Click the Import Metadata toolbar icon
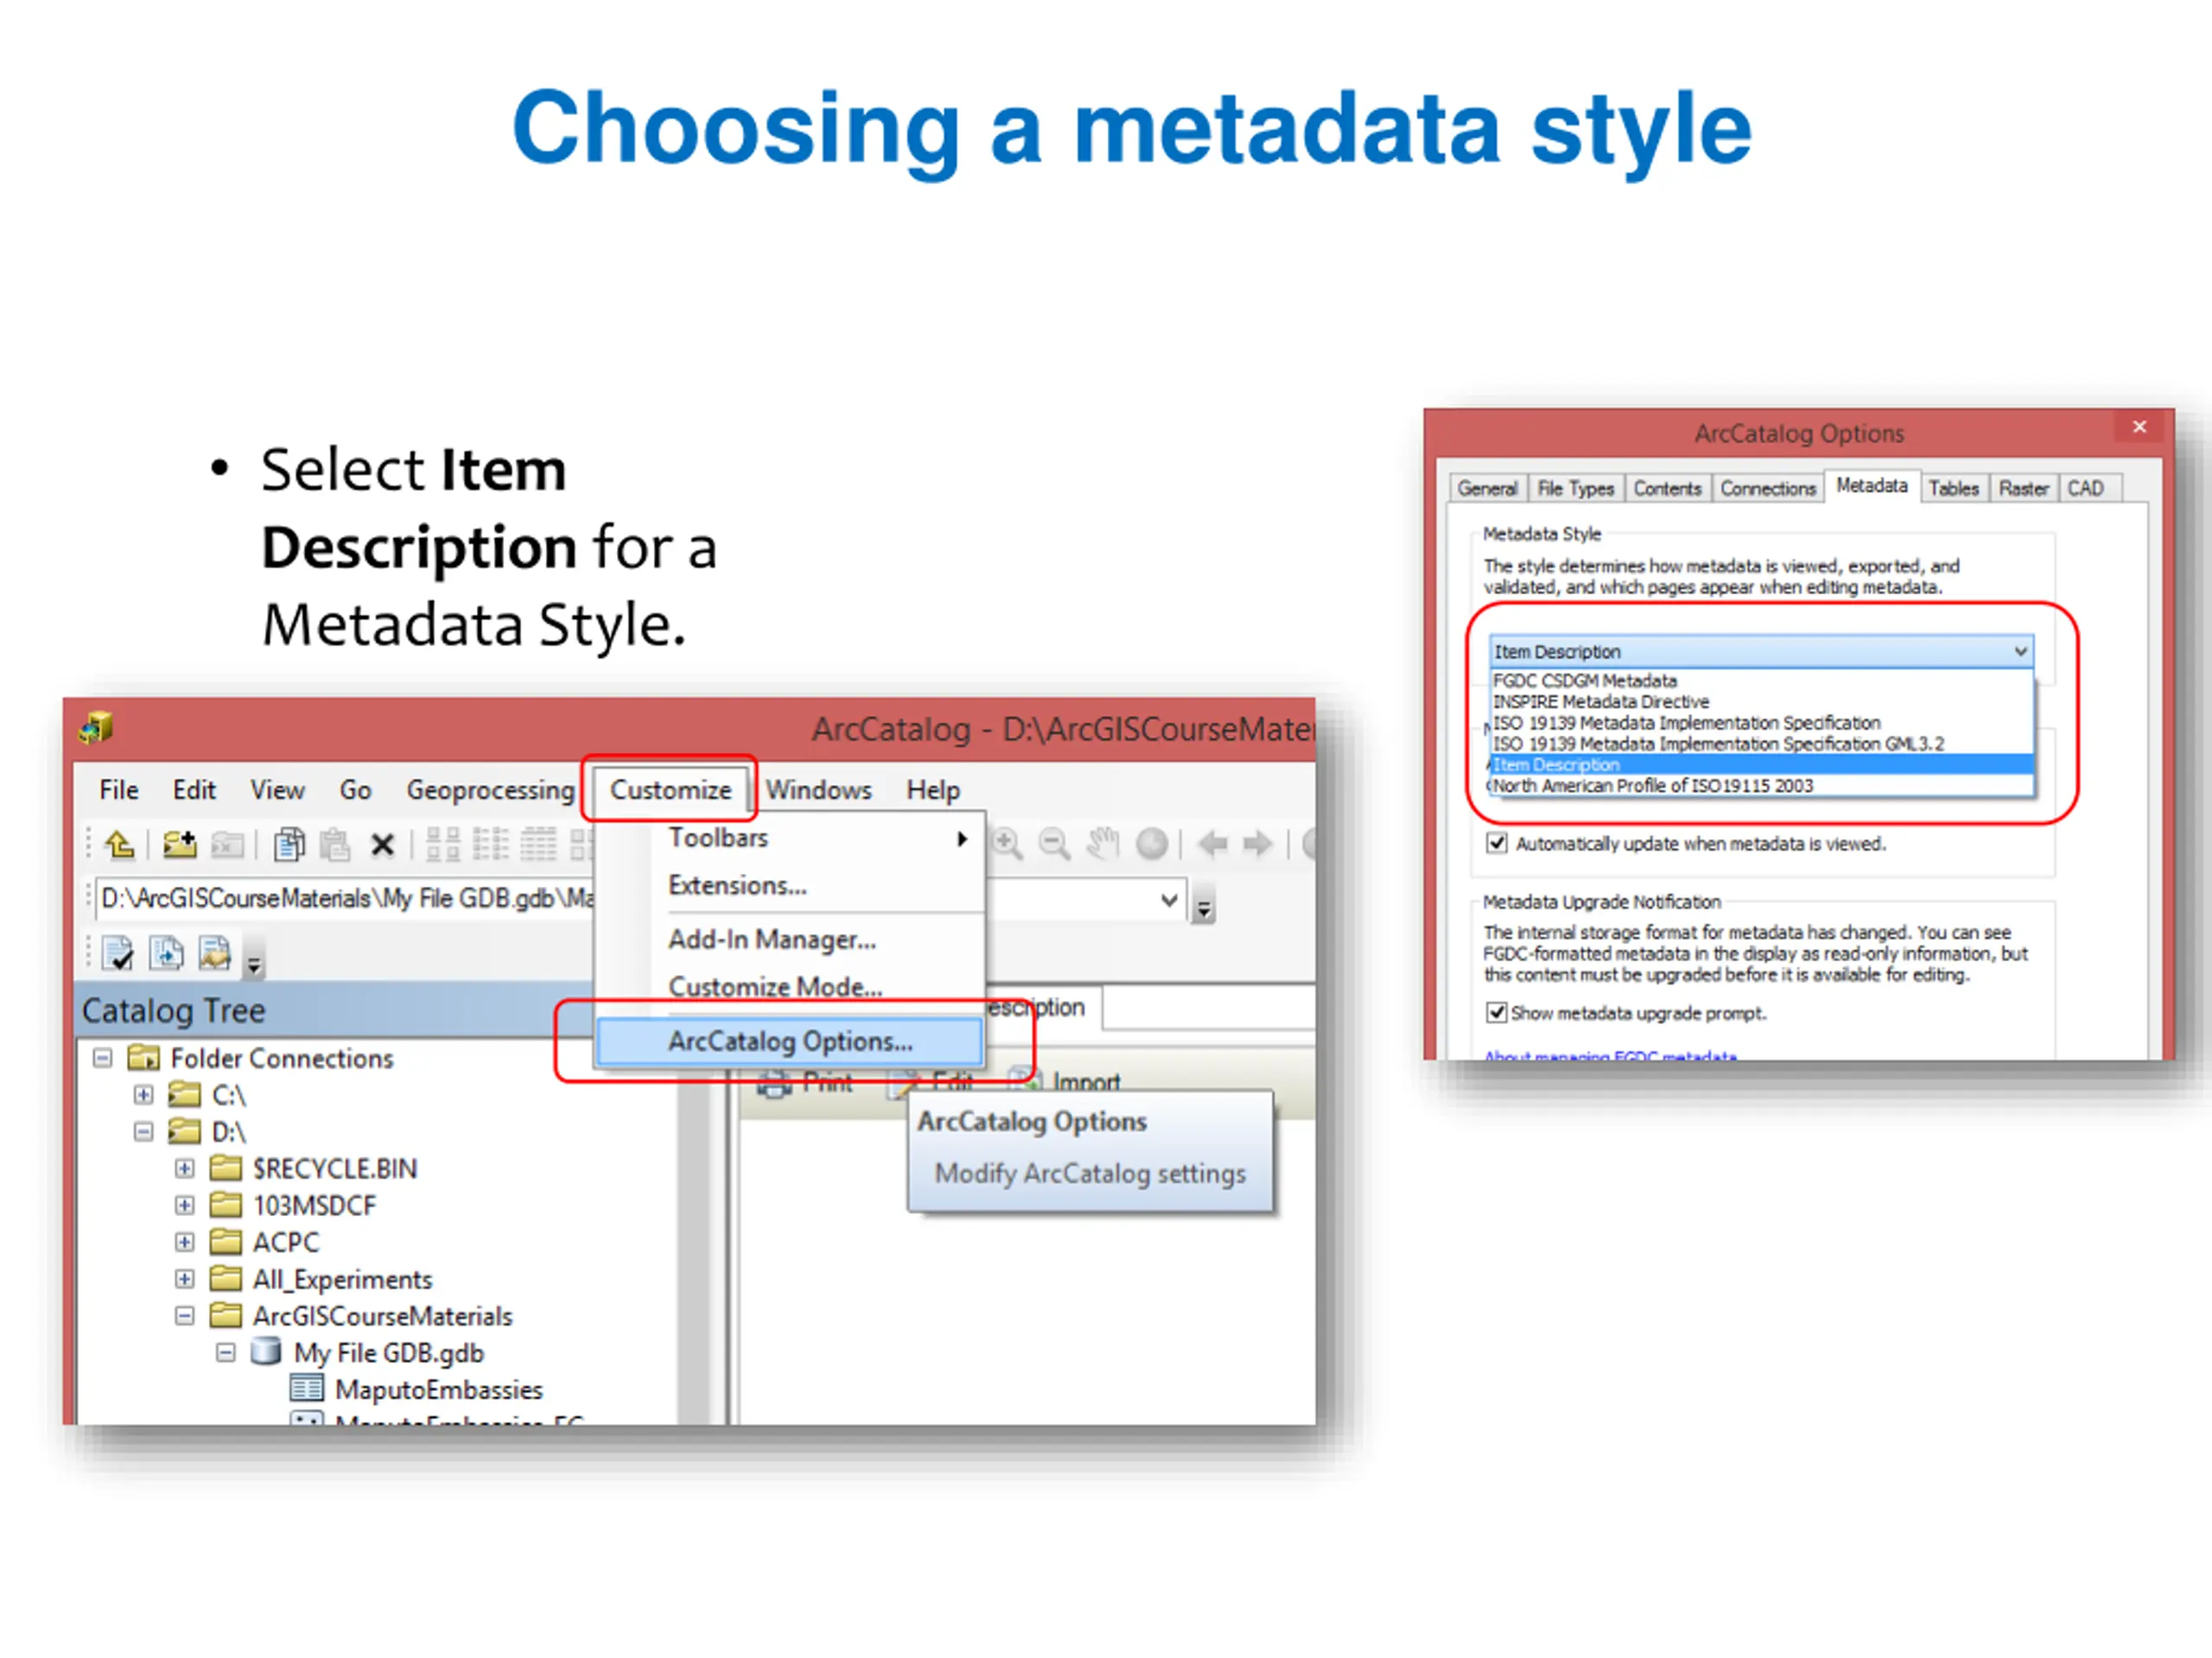This screenshot has width=2212, height=1658. pyautogui.click(x=214, y=953)
